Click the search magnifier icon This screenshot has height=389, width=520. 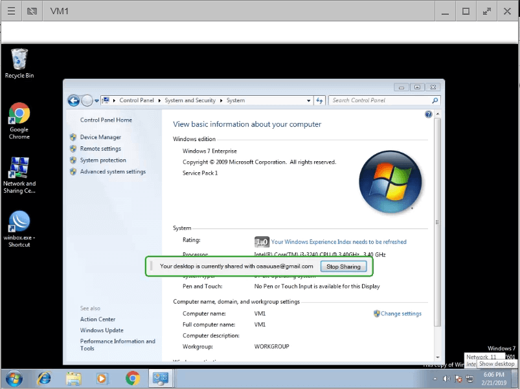click(x=435, y=100)
